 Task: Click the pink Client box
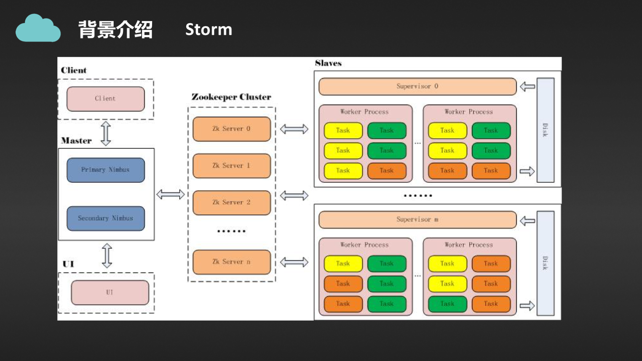click(x=106, y=99)
